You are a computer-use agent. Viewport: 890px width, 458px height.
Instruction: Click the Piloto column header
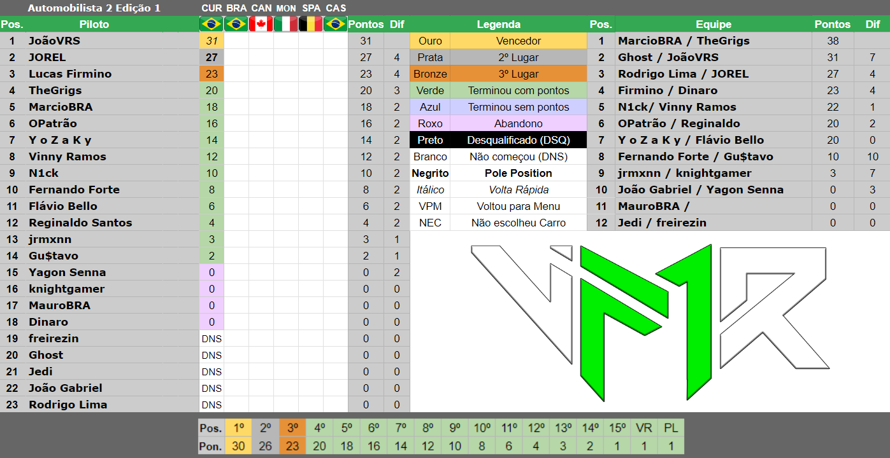click(x=94, y=24)
